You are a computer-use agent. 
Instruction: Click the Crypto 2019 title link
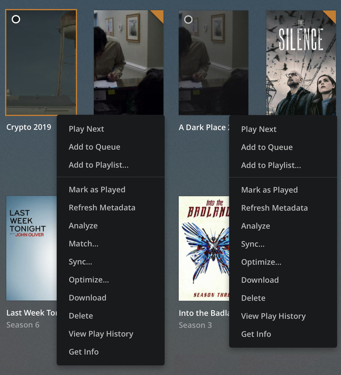click(x=29, y=127)
